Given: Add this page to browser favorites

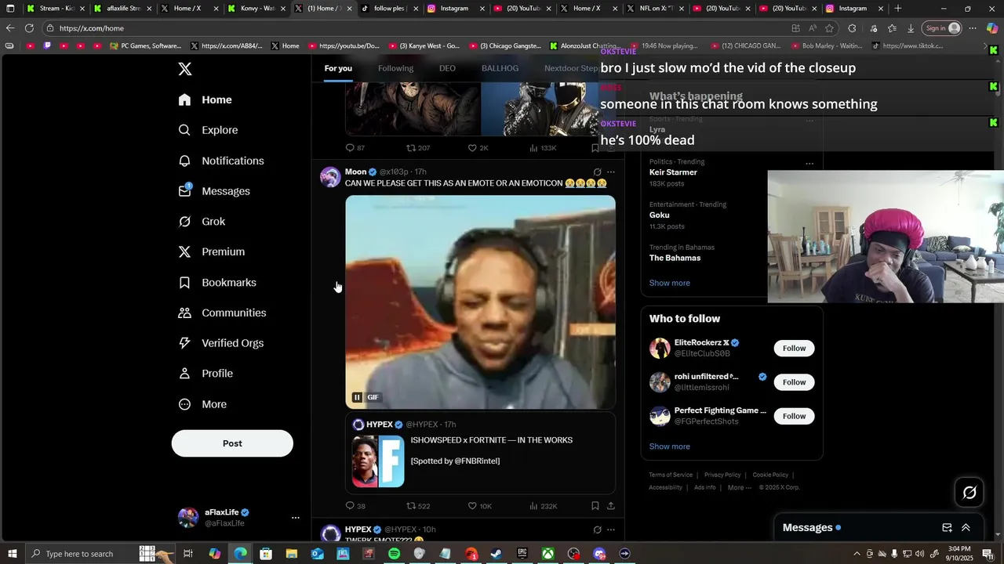Looking at the screenshot, I should (830, 28).
